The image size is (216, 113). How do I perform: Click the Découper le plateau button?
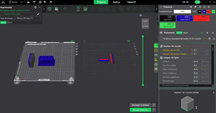(140, 105)
